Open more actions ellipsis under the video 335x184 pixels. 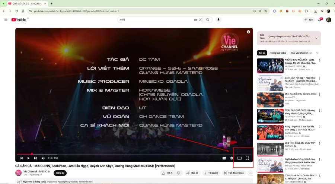pos(250,173)
